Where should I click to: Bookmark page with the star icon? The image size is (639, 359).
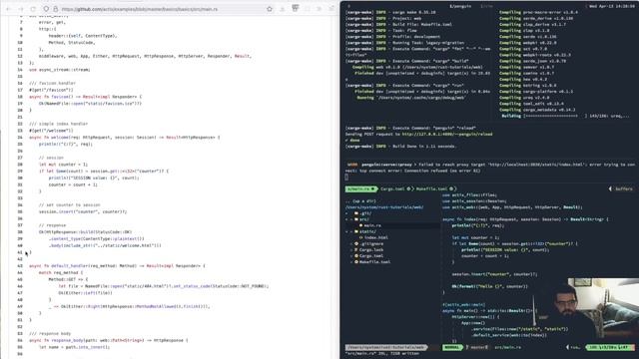(x=270, y=9)
